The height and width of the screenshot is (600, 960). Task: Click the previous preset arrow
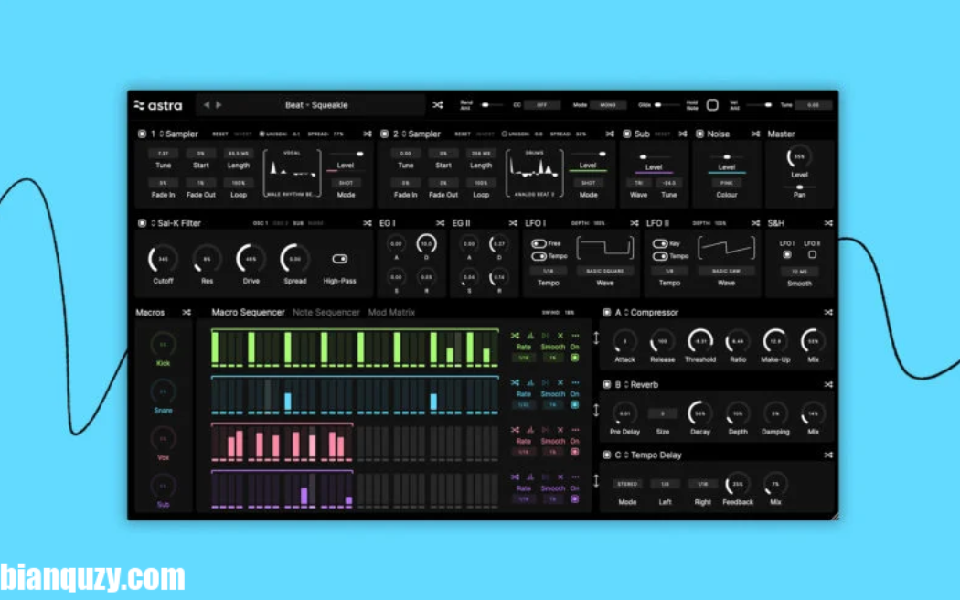[207, 105]
